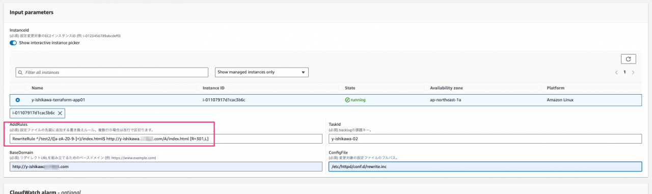The height and width of the screenshot is (194, 652).
Task: Click the Instance ID column header
Action: [x=214, y=88]
